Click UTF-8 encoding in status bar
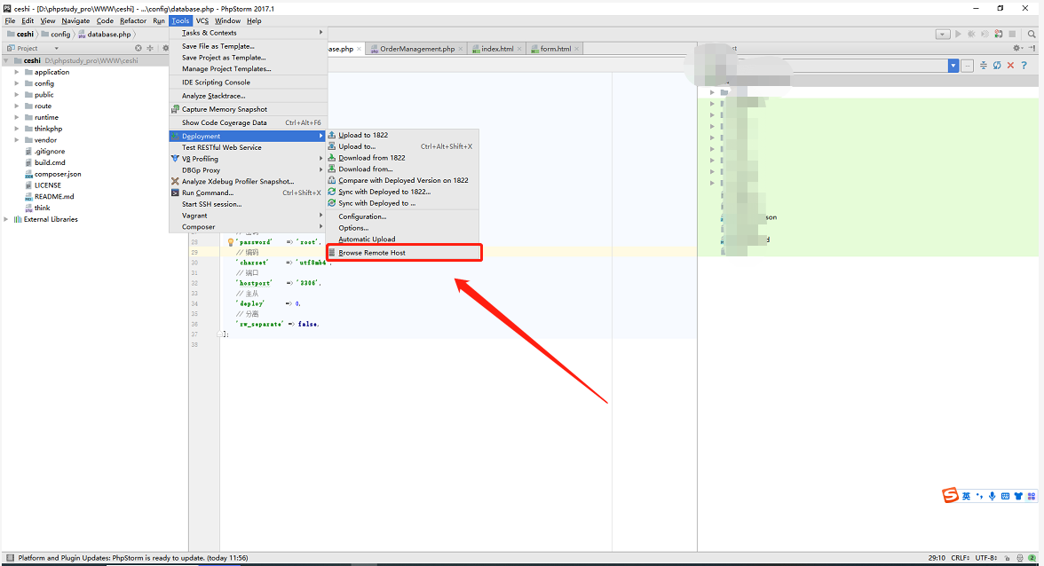This screenshot has height=566, width=1044. tap(985, 558)
